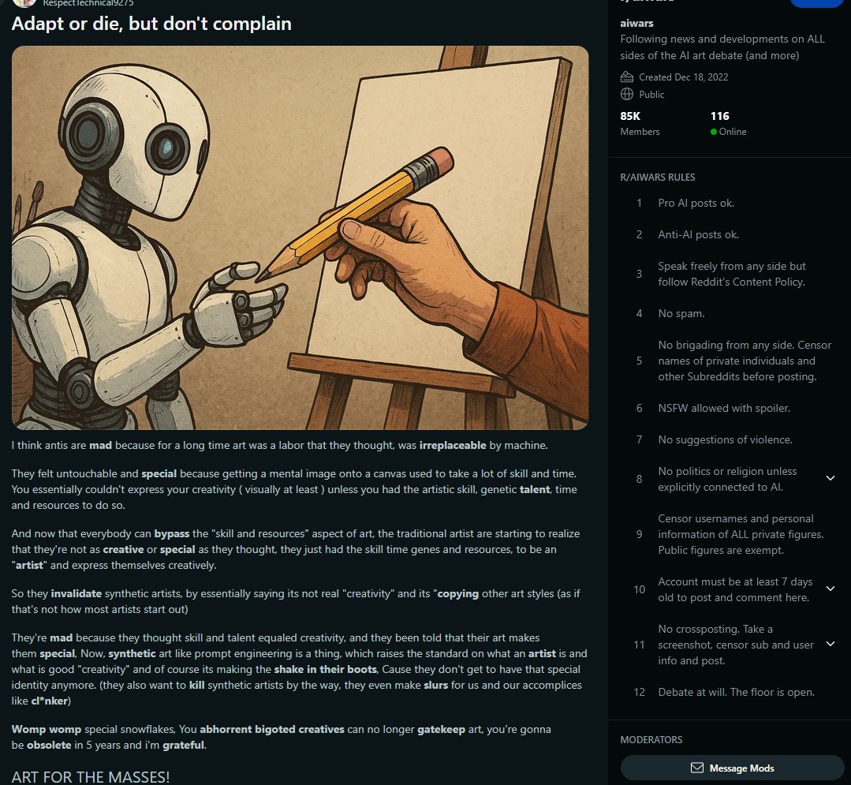Expand rule 11 about crossposting
The image size is (851, 785).
(830, 644)
